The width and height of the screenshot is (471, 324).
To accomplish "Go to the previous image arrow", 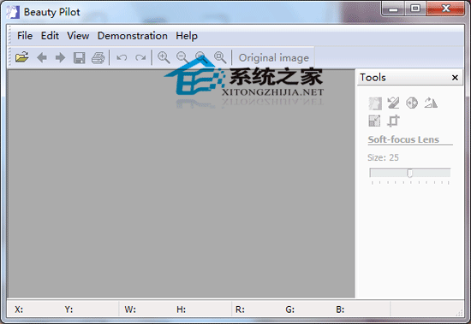I will tap(41, 57).
